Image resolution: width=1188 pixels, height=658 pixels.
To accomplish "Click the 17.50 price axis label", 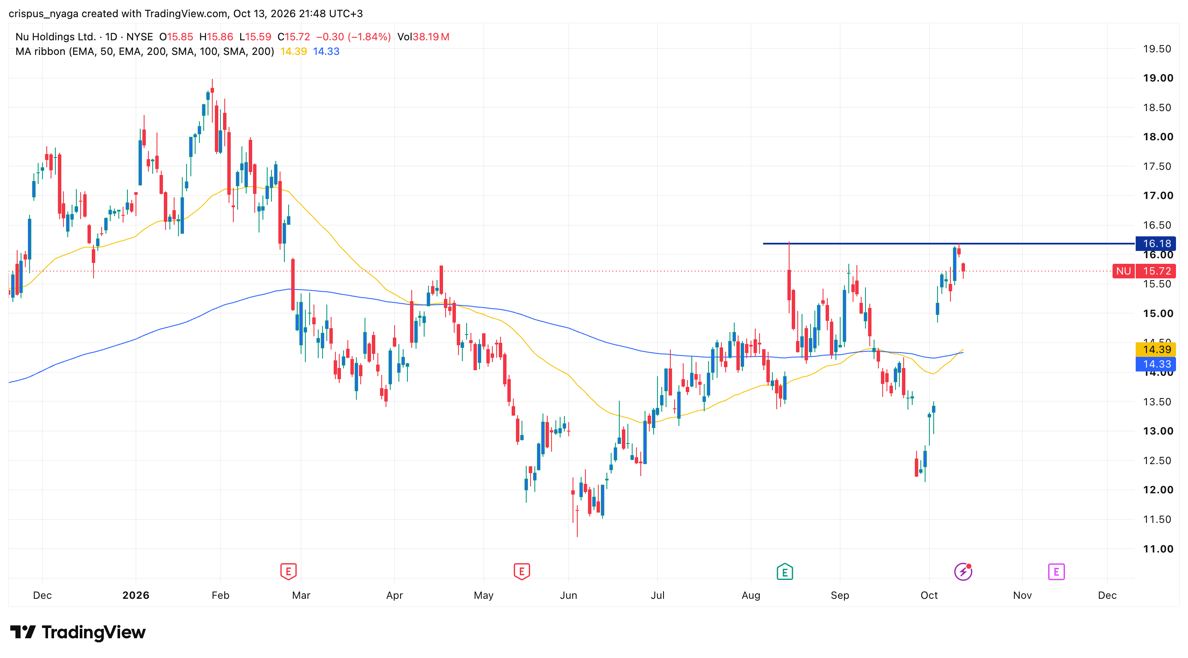I will pyautogui.click(x=1157, y=166).
